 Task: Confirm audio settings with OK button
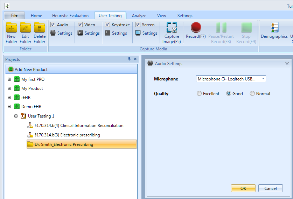[243, 188]
